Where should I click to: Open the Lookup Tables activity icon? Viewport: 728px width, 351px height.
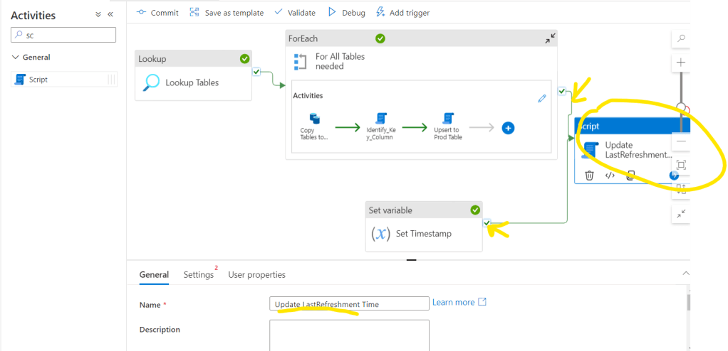point(151,82)
